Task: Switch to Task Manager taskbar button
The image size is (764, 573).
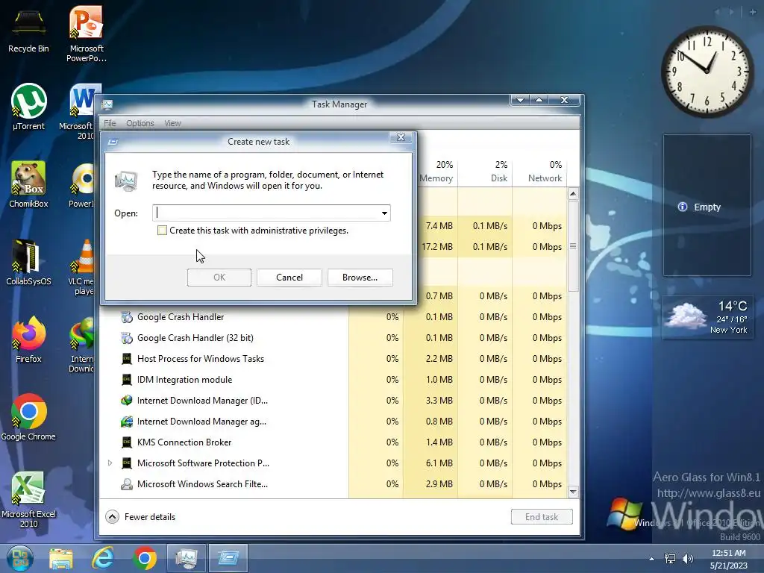Action: pos(187,558)
